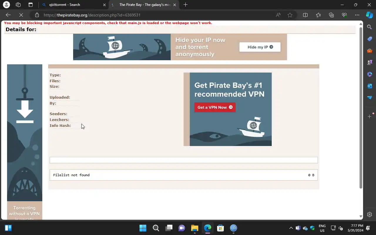Select 'Info Hash:' label
The image size is (376, 235).
pyautogui.click(x=60, y=125)
